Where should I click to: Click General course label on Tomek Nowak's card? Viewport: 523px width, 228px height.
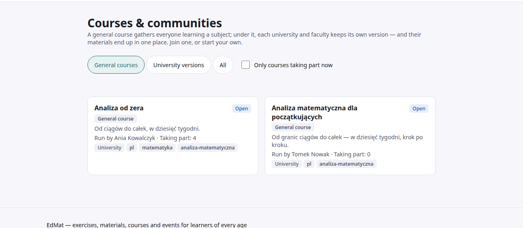click(x=293, y=127)
